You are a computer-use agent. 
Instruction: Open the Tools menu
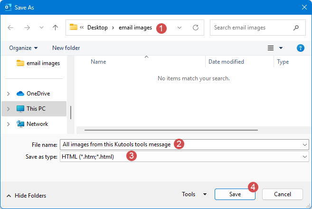pyautogui.click(x=194, y=194)
